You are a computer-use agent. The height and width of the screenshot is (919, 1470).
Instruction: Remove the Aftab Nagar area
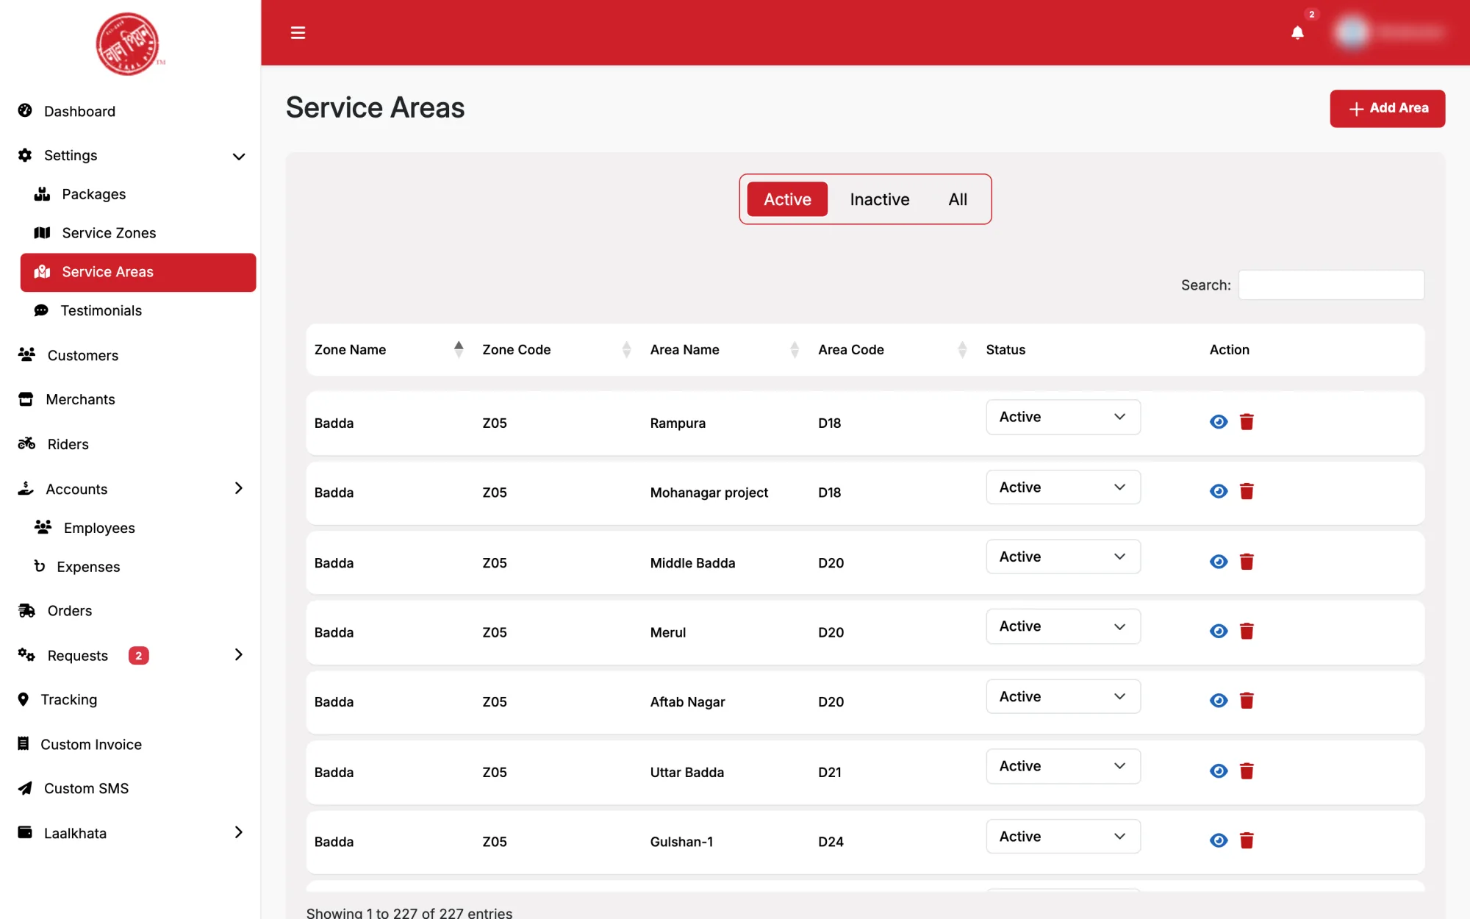(1247, 701)
